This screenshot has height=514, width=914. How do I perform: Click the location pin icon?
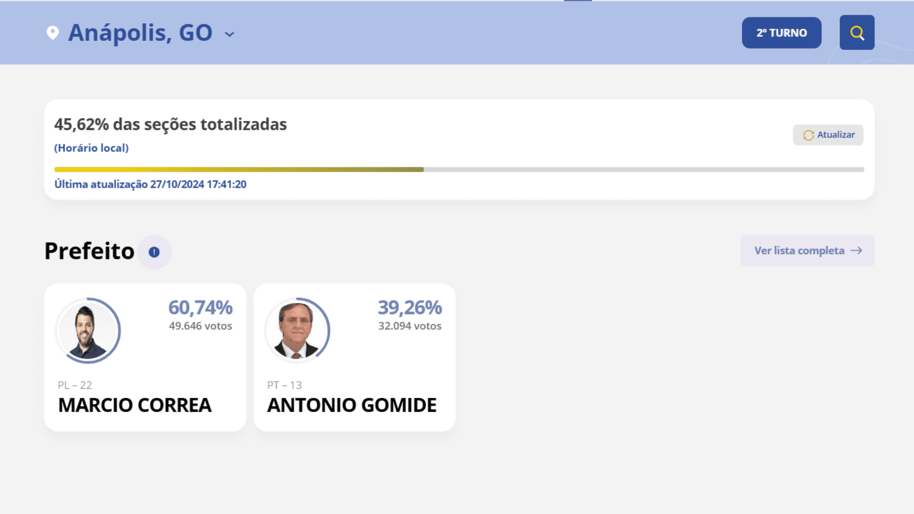[x=53, y=32]
